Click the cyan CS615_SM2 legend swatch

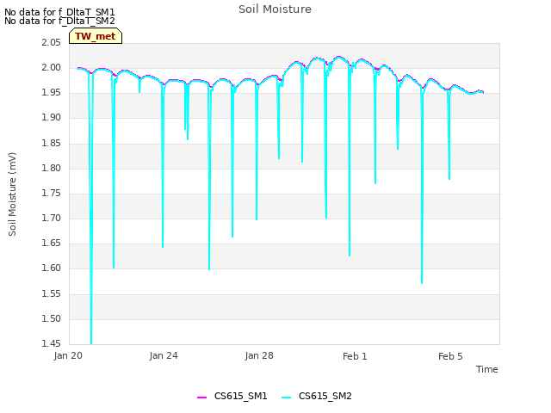[287, 398]
